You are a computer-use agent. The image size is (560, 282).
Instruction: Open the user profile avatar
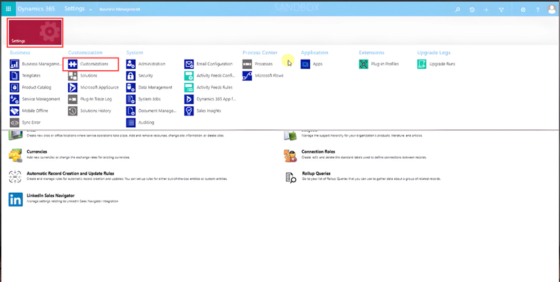coord(552,9)
